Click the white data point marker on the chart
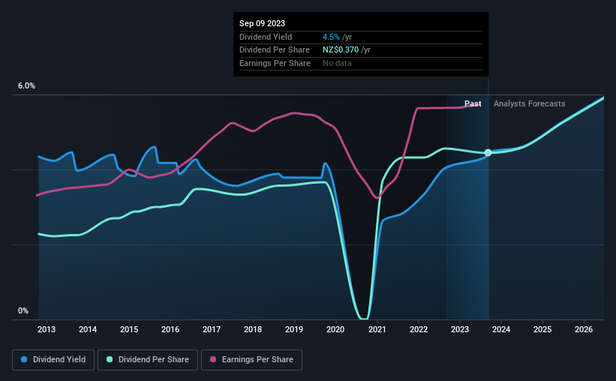The image size is (616, 381). pos(488,153)
